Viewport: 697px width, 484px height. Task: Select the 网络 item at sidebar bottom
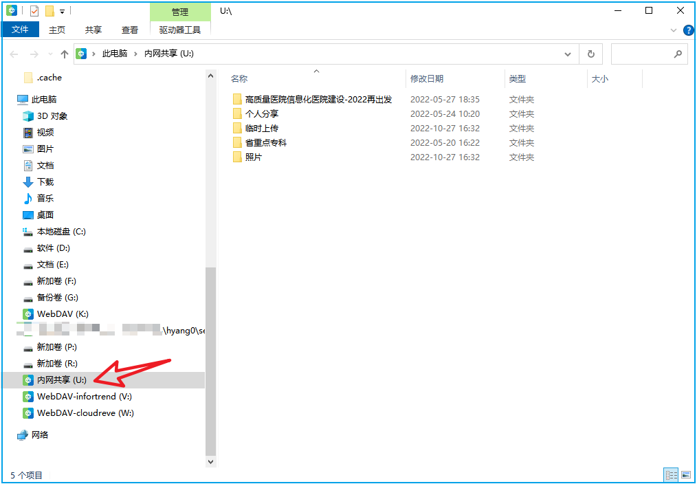tap(39, 434)
